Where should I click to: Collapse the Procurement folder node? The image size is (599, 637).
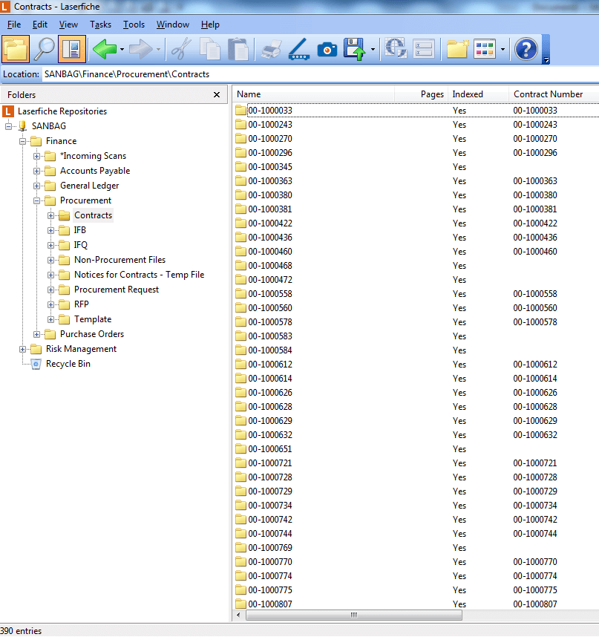tap(36, 200)
